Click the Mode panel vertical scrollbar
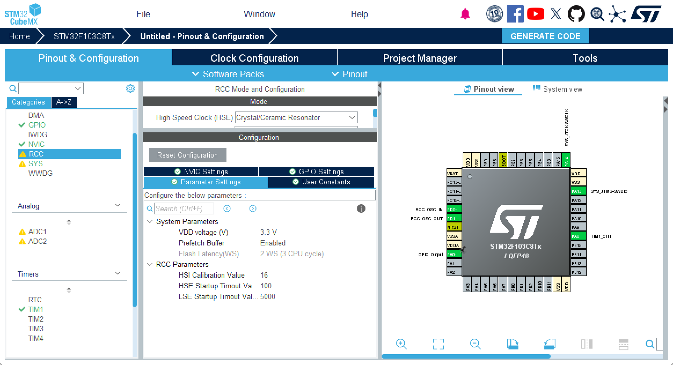The width and height of the screenshot is (673, 365). [375, 113]
